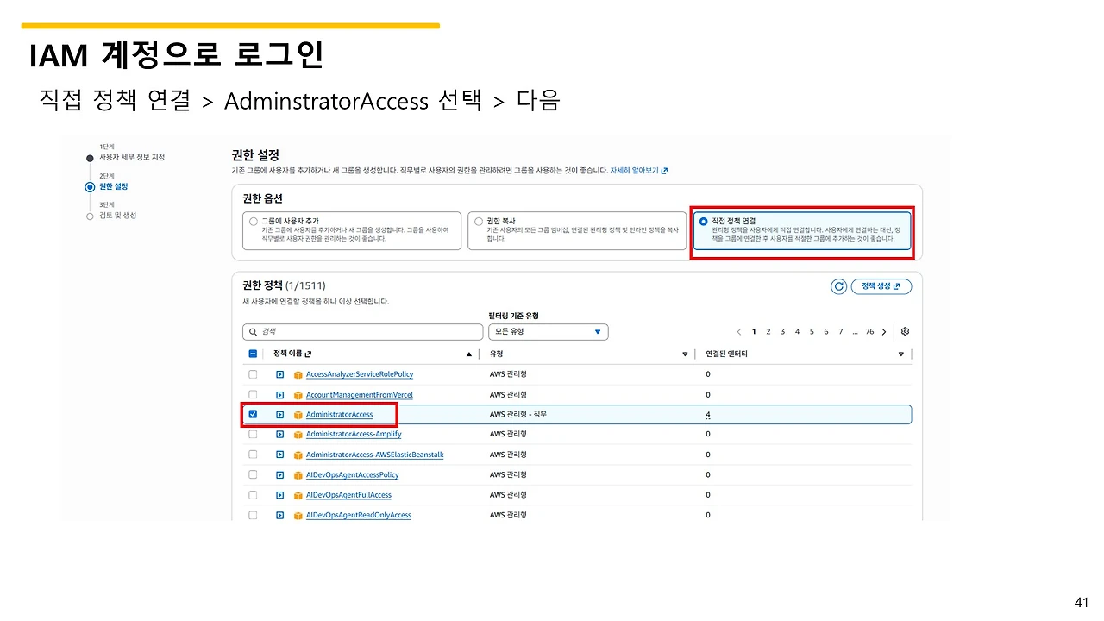Check the AdministratorAccess-AWSElasticBeanstalk checkbox

(253, 455)
